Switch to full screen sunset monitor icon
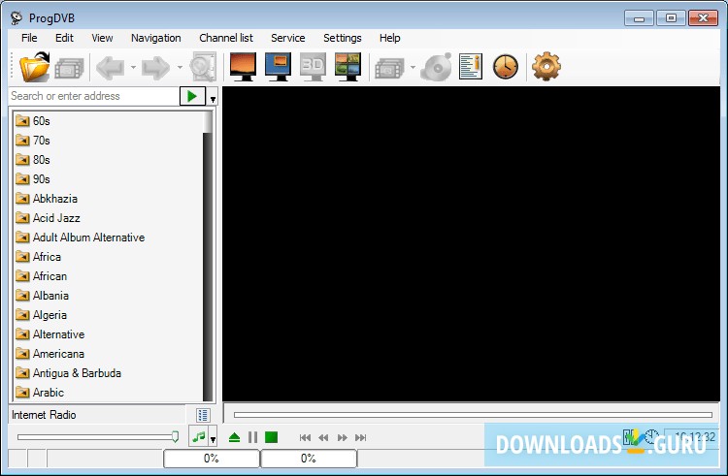This screenshot has width=728, height=476. [x=243, y=67]
